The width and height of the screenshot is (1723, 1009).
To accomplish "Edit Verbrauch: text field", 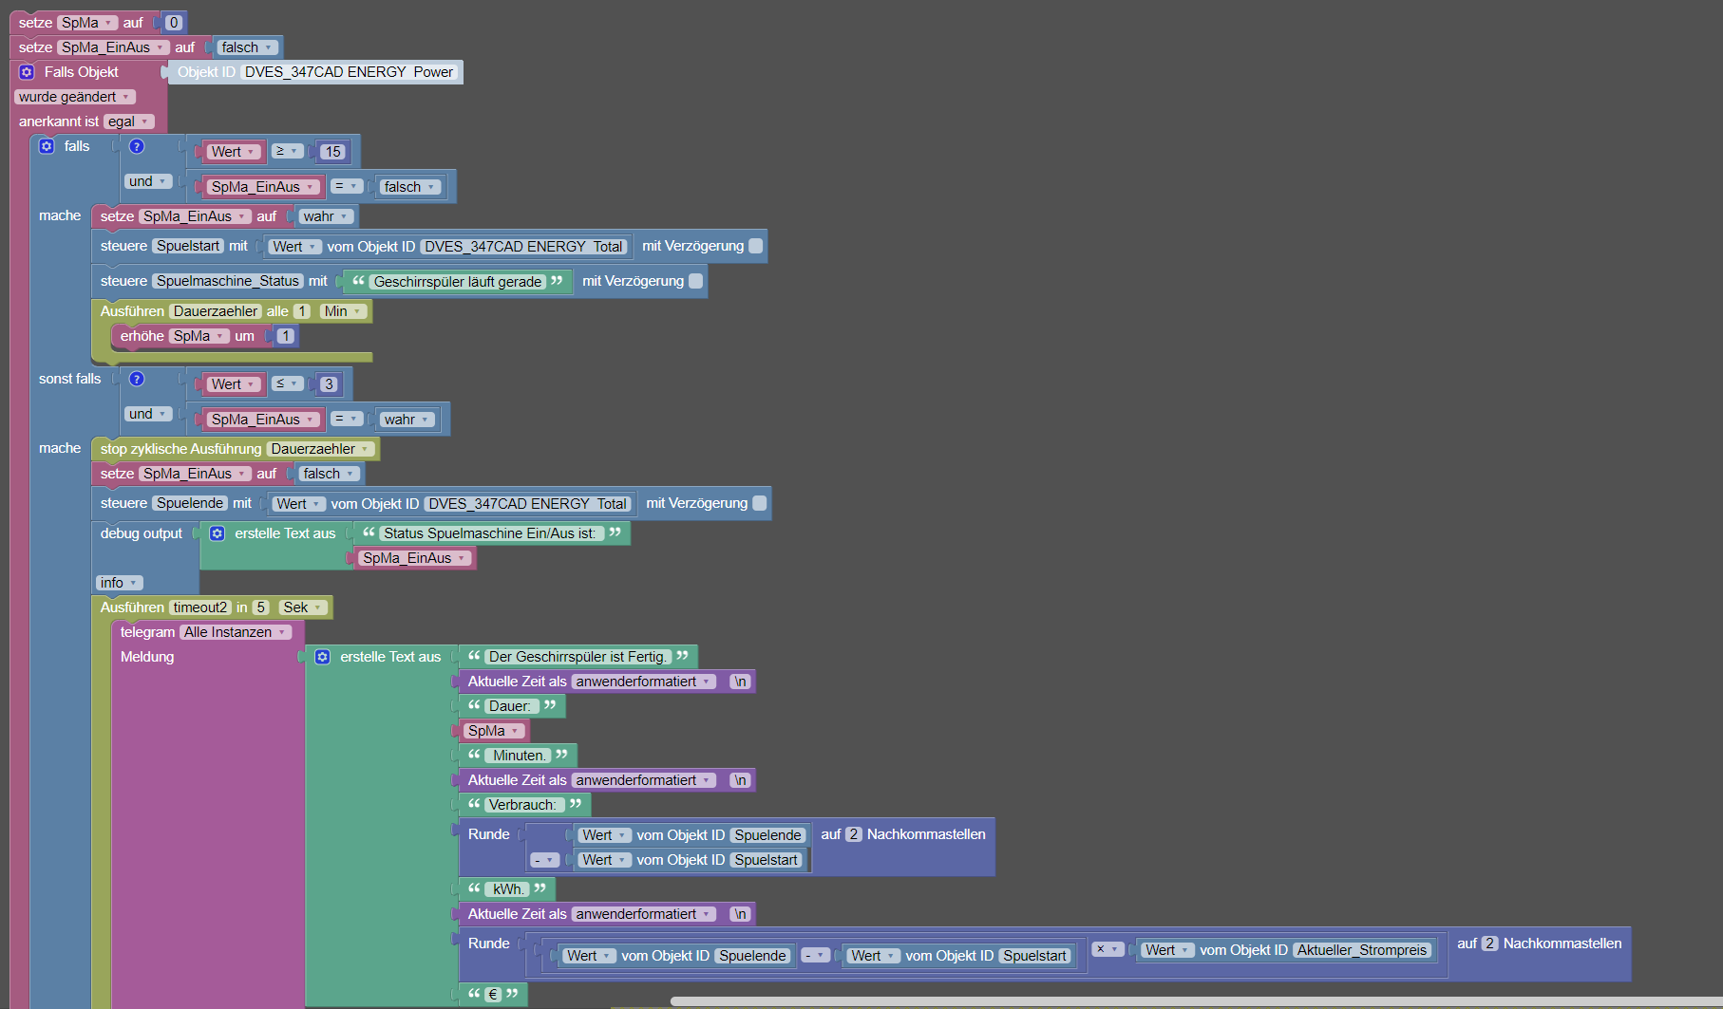I will [522, 805].
